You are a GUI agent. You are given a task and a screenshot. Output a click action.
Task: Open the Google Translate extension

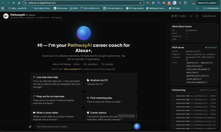[174, 3]
